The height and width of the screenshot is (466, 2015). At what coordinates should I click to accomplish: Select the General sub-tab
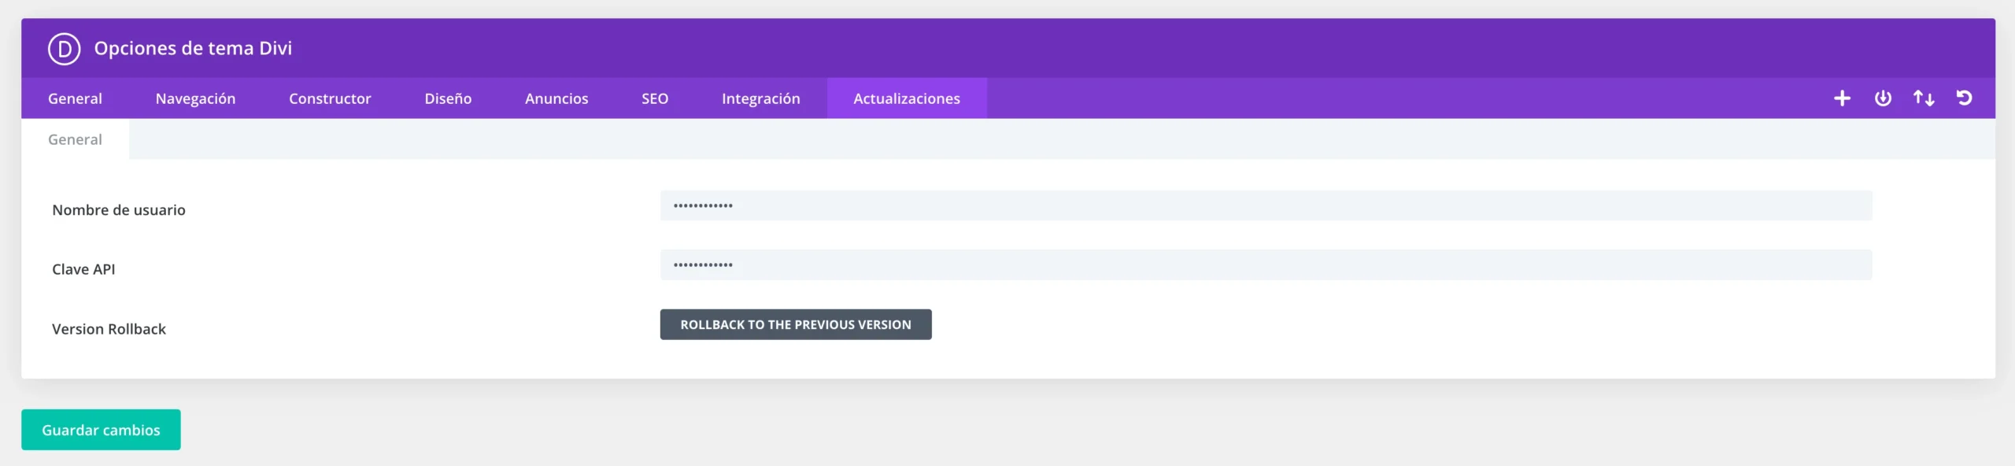pyautogui.click(x=75, y=139)
